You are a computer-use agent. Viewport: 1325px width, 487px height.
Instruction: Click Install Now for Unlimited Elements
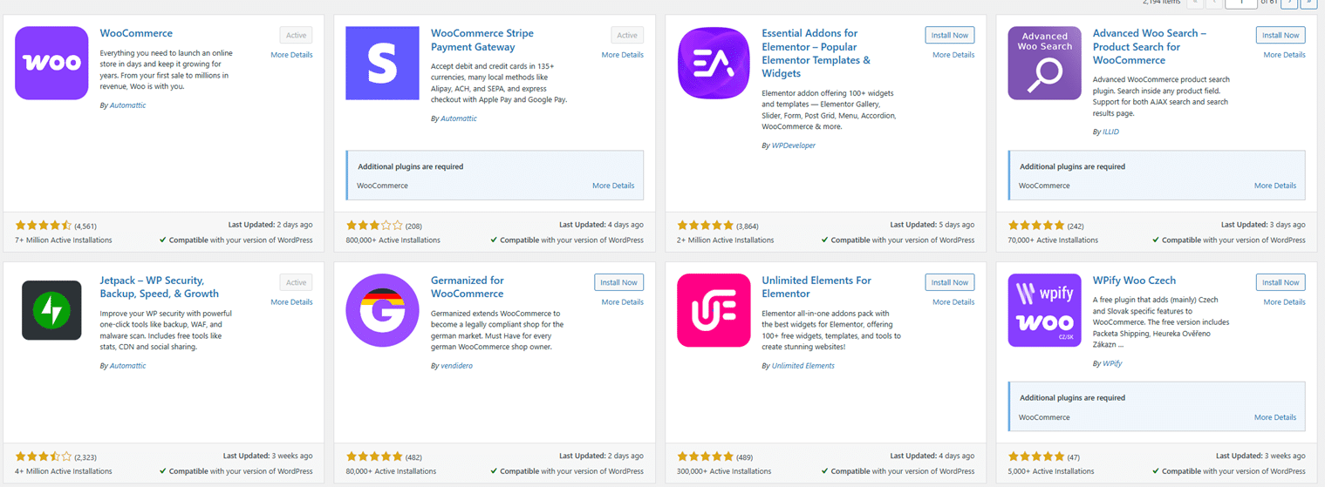[949, 282]
